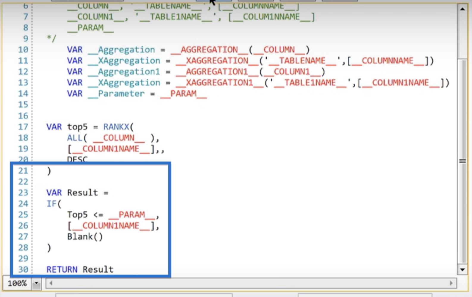
Task: Open the 100% zoom level dropdown
Action: (36, 283)
